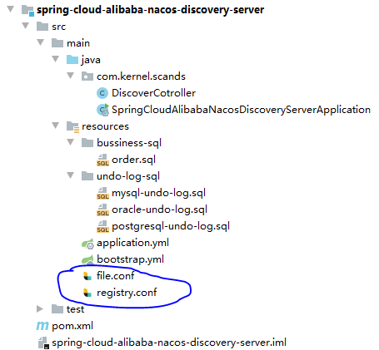Collapse the spring-cloud-alibaba-nacos-discovery-server project node
Screen dimensions: 379x350
[11, 9]
